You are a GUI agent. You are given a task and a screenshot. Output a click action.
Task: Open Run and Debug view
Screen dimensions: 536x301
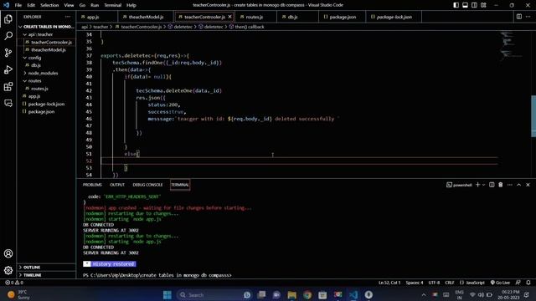8,69
